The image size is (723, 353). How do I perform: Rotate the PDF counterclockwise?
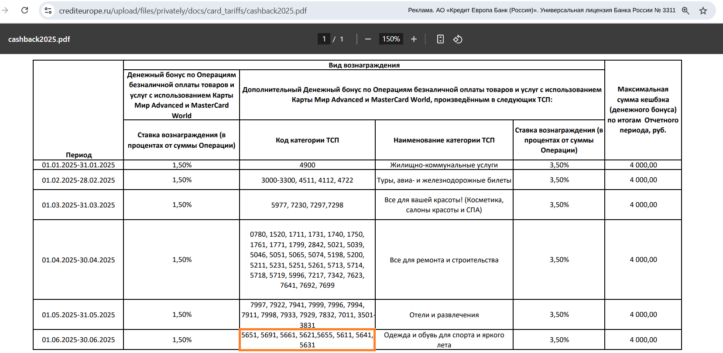tap(458, 39)
